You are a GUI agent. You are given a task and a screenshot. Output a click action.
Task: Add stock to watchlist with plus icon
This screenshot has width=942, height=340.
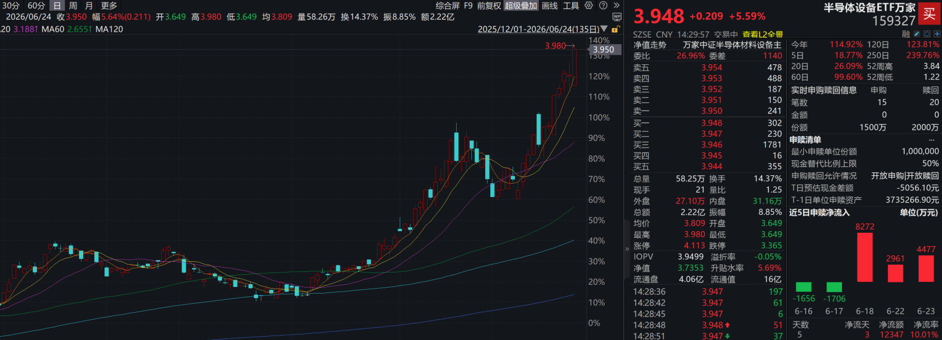tap(937, 33)
